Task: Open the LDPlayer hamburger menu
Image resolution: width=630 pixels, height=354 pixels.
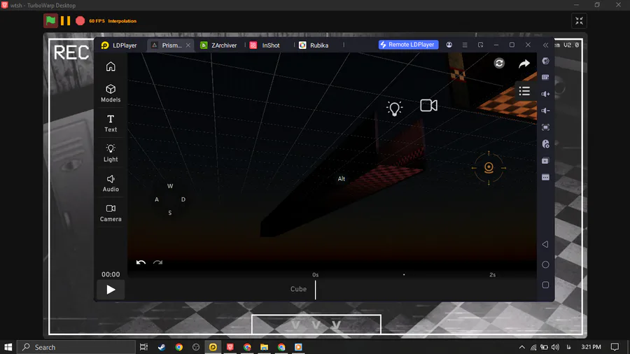Action: pos(465,45)
